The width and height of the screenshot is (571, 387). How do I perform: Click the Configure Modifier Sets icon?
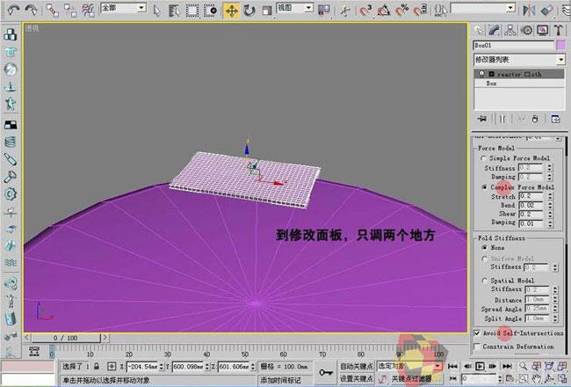555,119
